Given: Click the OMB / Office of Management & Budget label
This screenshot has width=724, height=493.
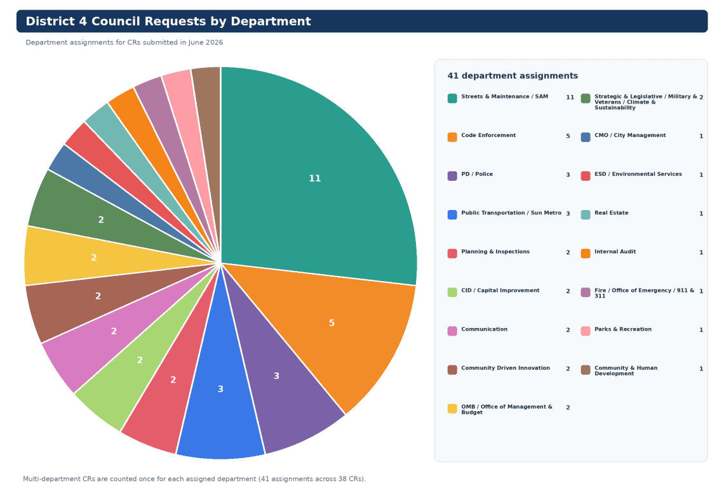Looking at the screenshot, I should pos(507,409).
